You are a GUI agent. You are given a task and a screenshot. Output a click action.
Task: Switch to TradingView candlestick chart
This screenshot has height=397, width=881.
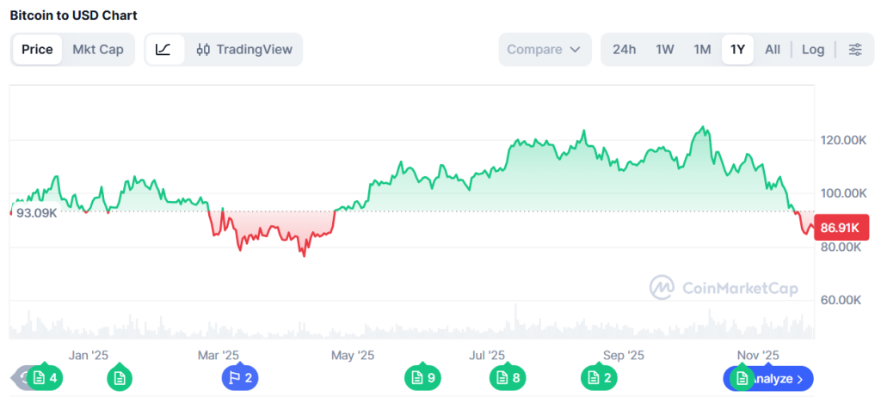pos(244,50)
